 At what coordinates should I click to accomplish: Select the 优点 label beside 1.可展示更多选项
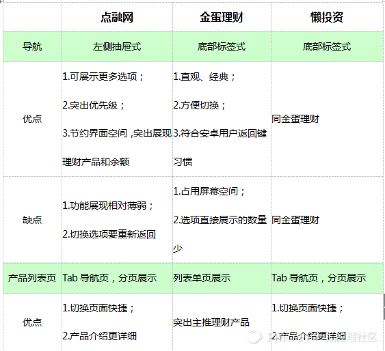32,119
